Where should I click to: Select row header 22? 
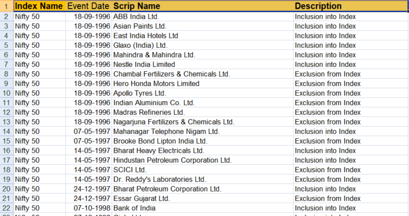7,208
